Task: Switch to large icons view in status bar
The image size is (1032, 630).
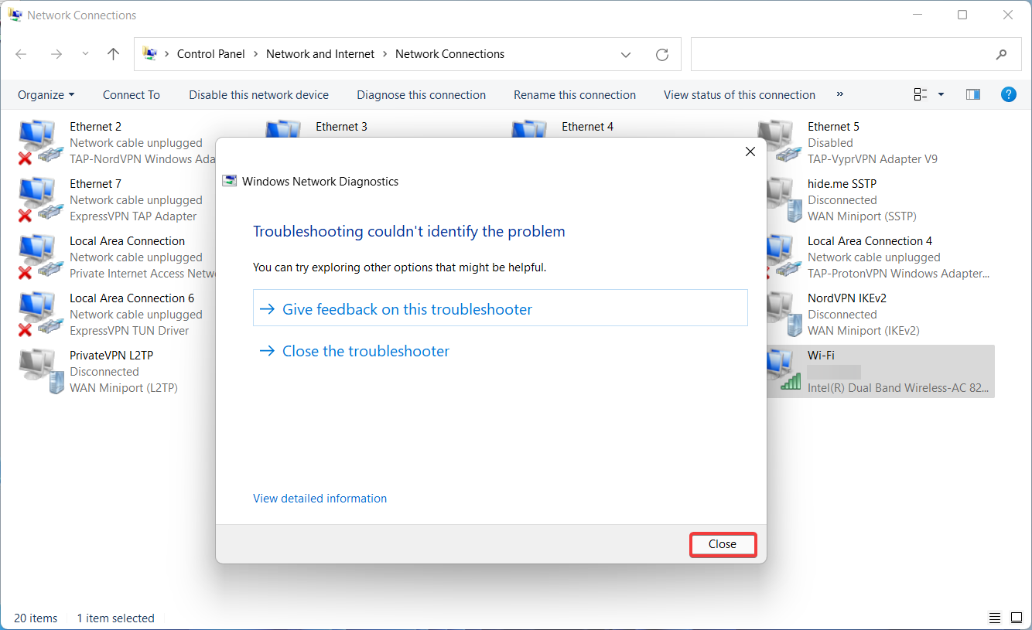Action: click(1016, 618)
